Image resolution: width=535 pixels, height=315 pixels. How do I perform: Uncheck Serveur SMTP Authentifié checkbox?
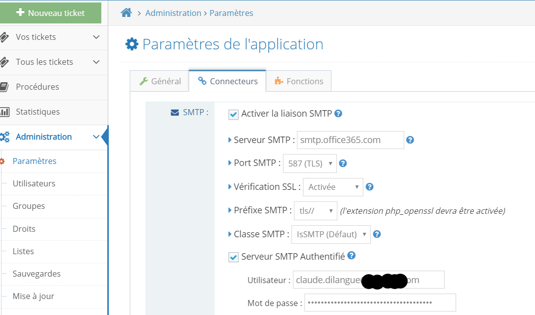[234, 257]
